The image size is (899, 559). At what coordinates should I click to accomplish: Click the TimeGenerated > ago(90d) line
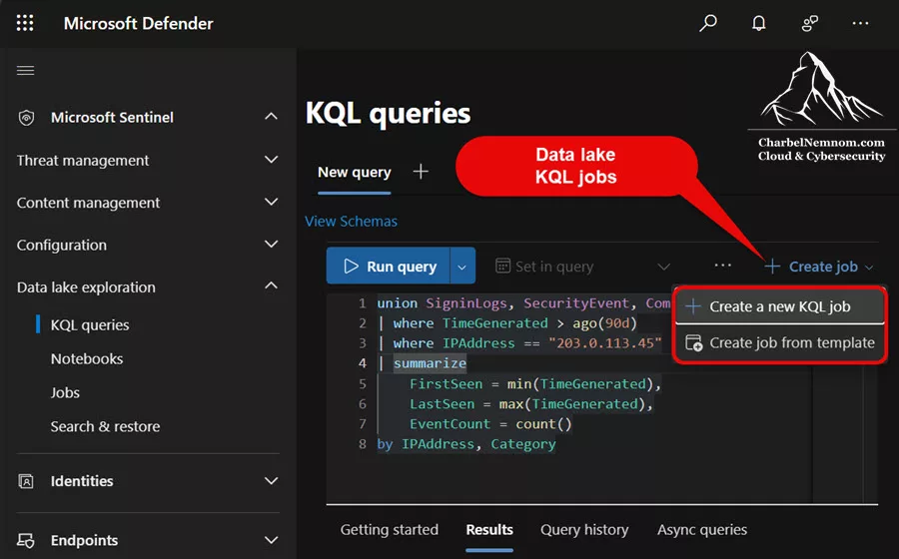(507, 323)
